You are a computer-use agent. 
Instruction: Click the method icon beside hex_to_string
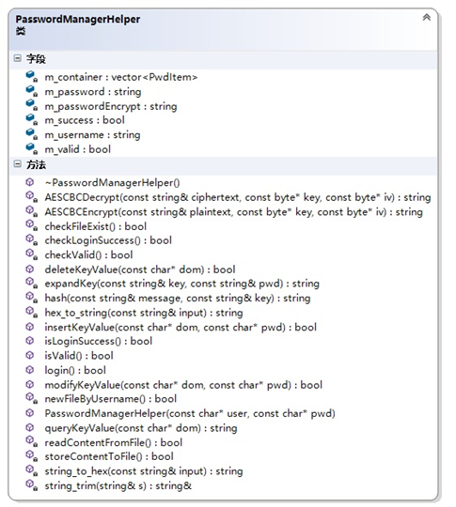point(31,312)
